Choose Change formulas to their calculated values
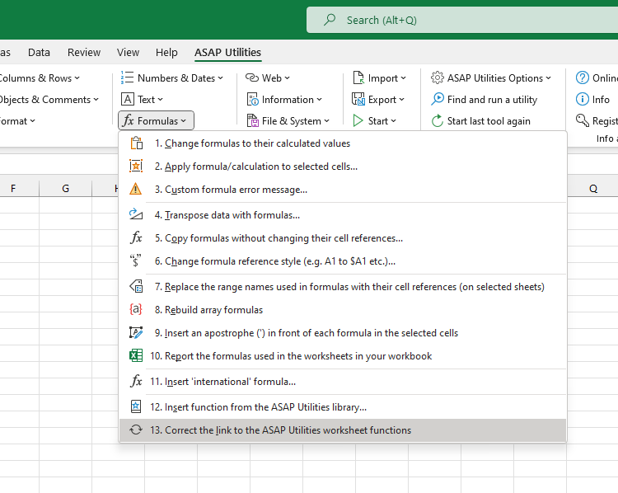 [343, 143]
